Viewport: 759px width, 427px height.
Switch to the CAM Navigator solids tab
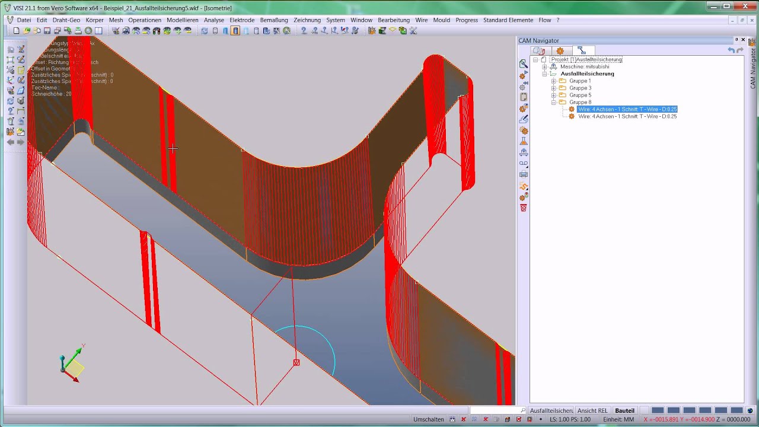pos(539,51)
